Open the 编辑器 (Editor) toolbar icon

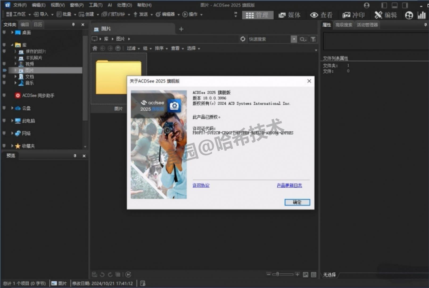[x=158, y=14]
